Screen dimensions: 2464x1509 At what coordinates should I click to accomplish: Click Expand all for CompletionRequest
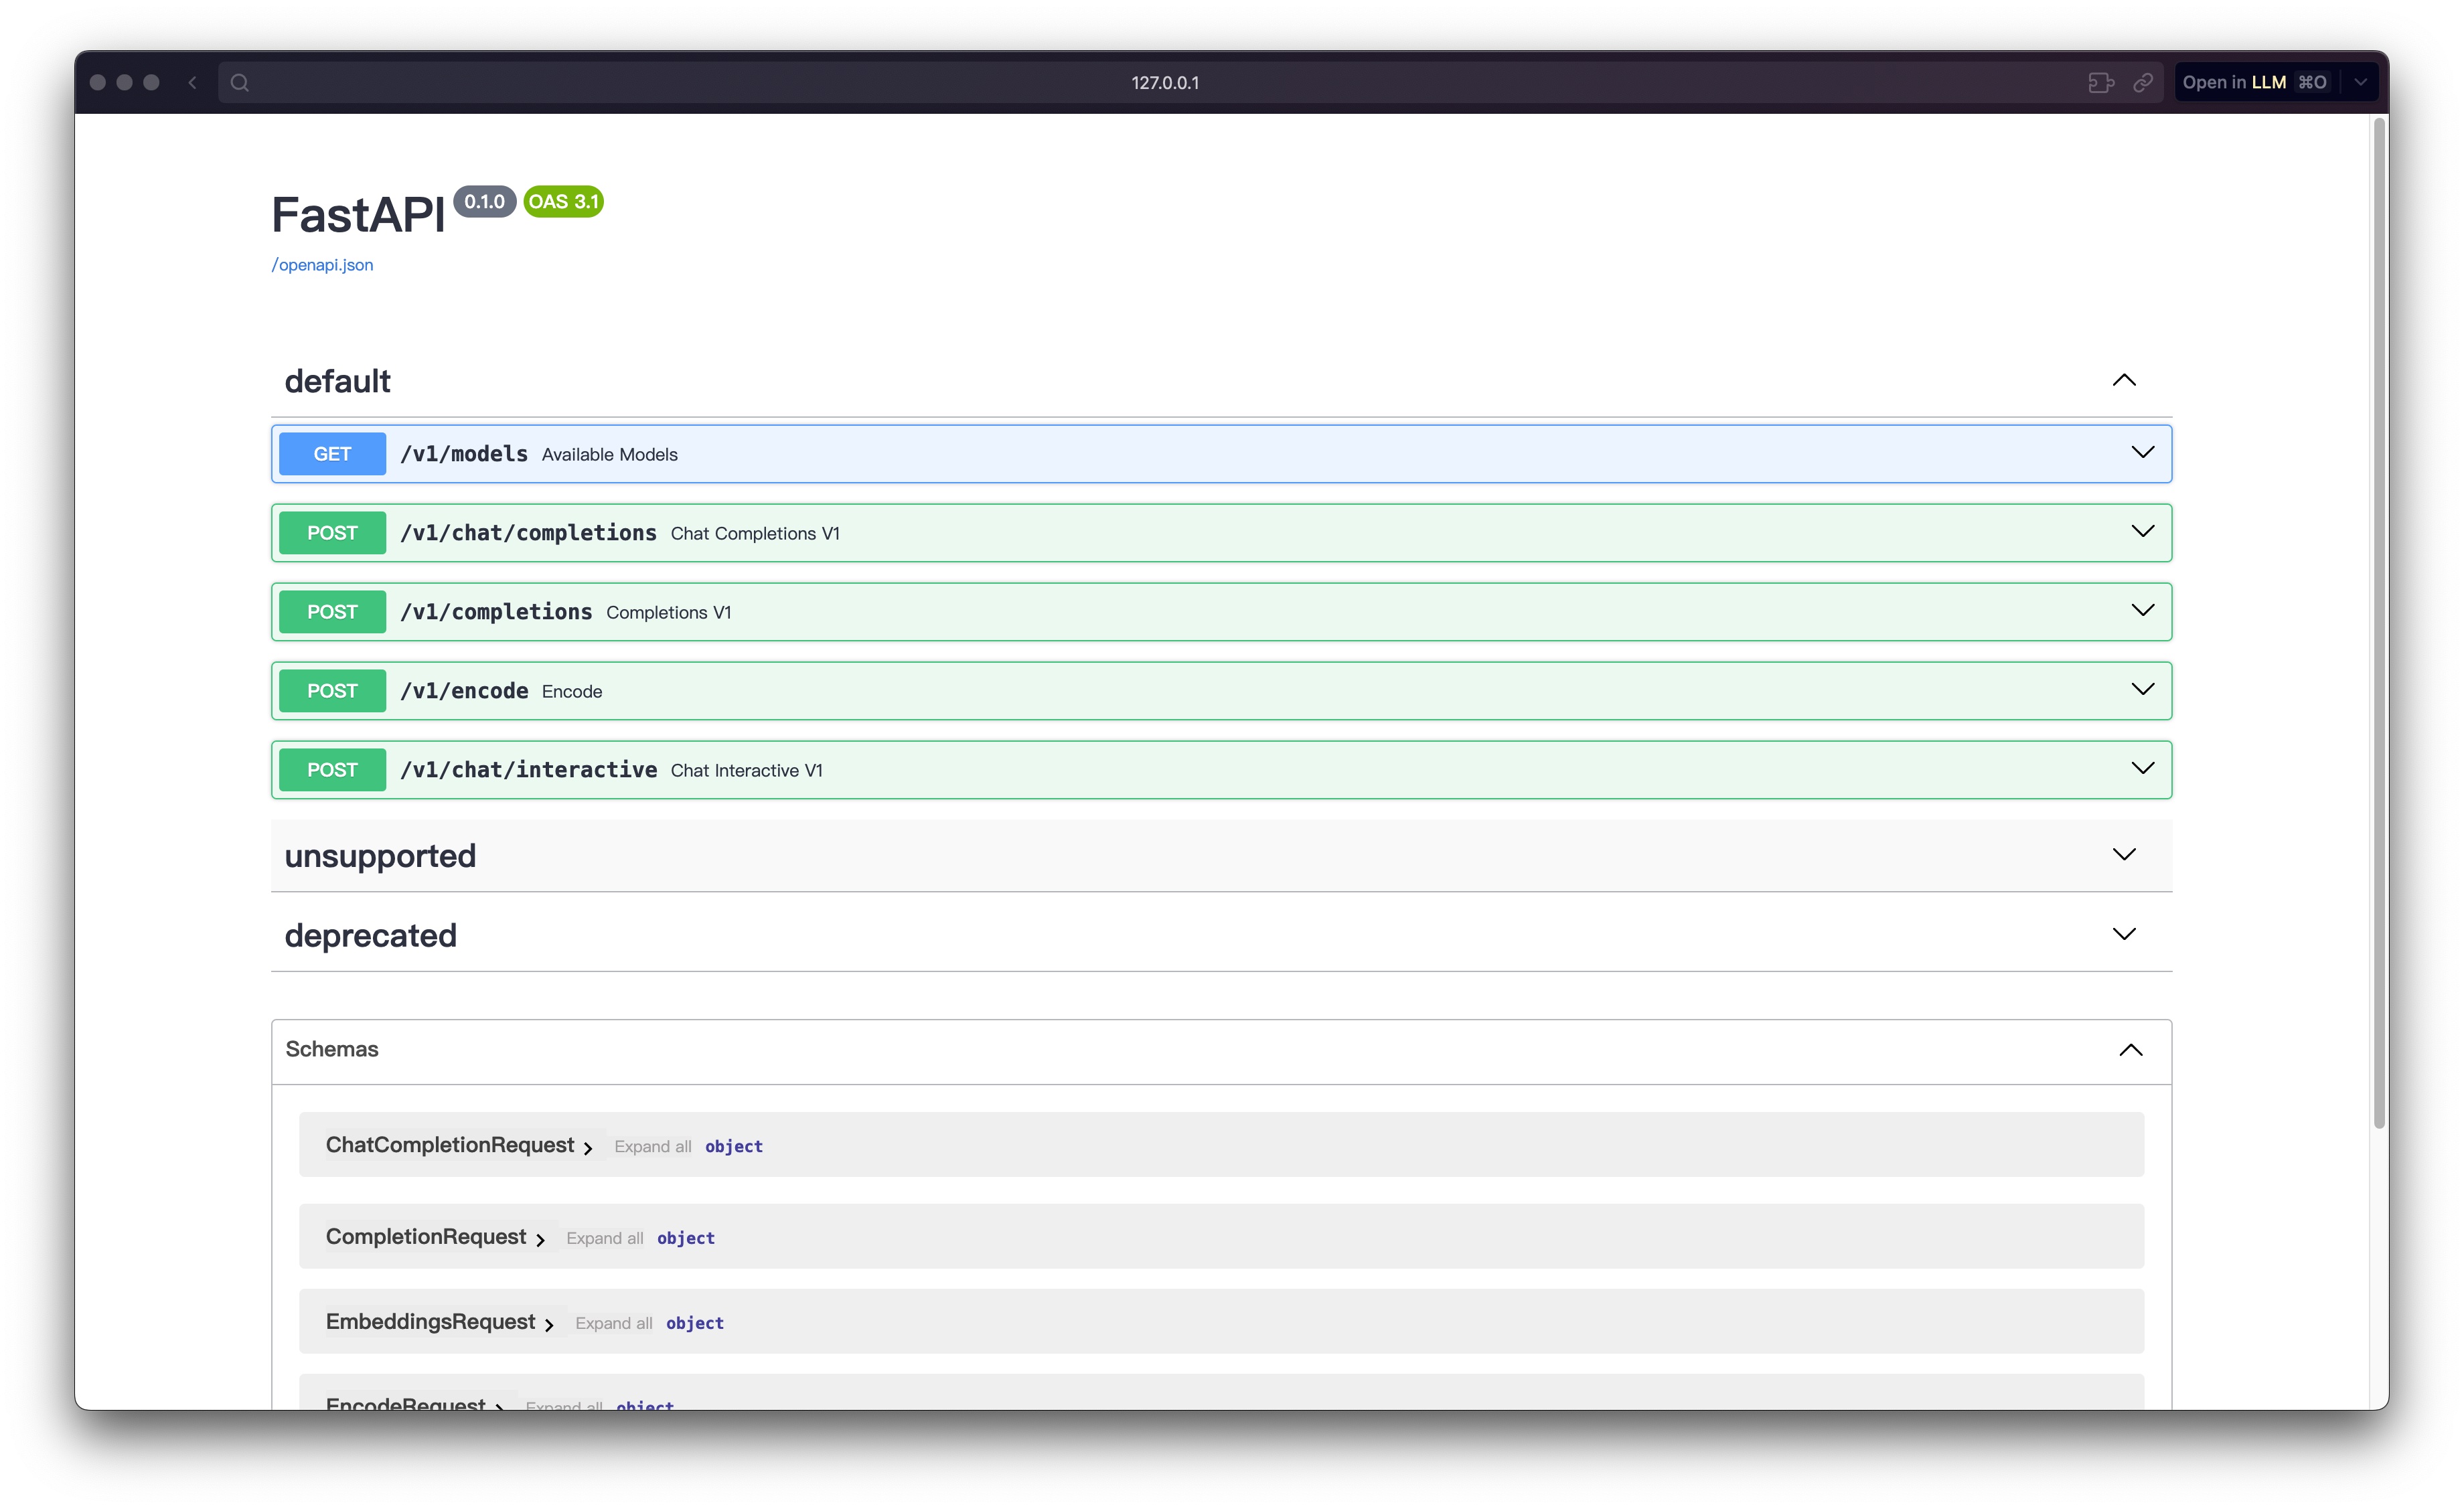[604, 1238]
